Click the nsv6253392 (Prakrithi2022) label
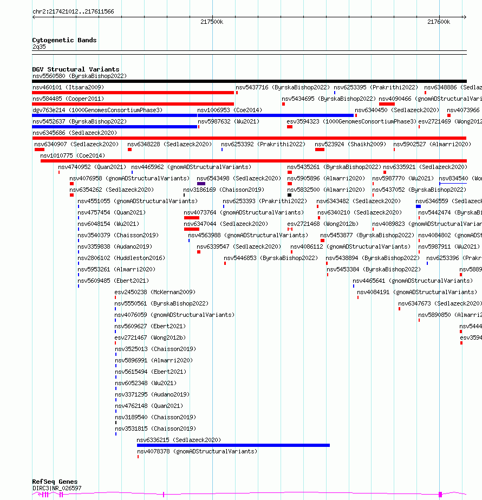The image size is (482, 500). (x=263, y=144)
